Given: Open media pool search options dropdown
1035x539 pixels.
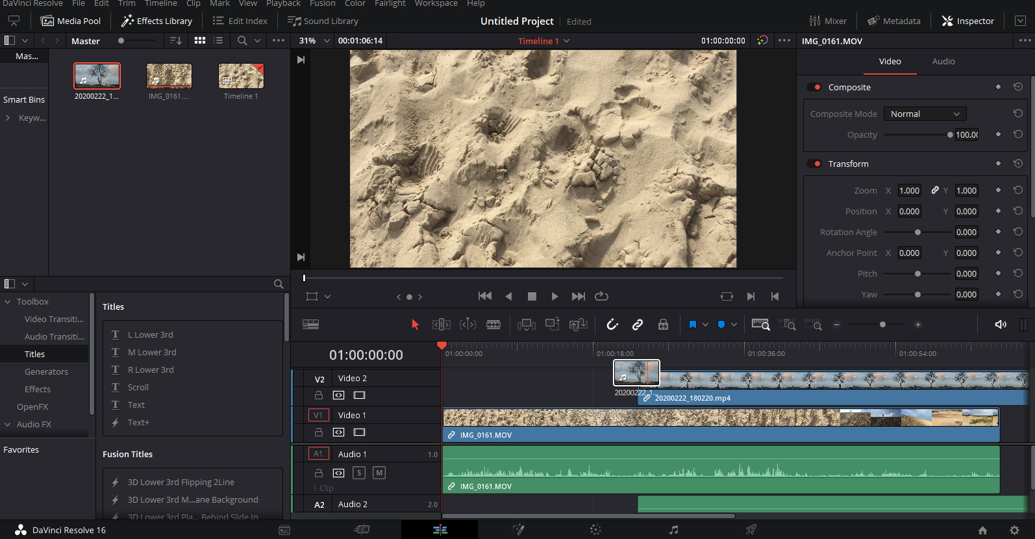Looking at the screenshot, I should (x=257, y=40).
